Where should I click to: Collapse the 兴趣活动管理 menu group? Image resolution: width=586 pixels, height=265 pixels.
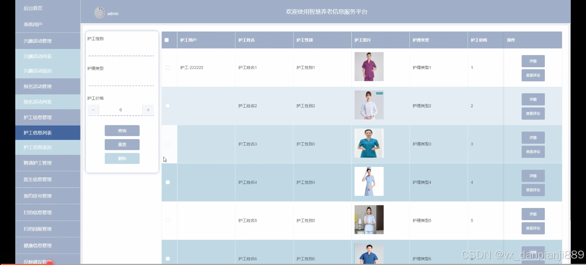click(x=48, y=41)
